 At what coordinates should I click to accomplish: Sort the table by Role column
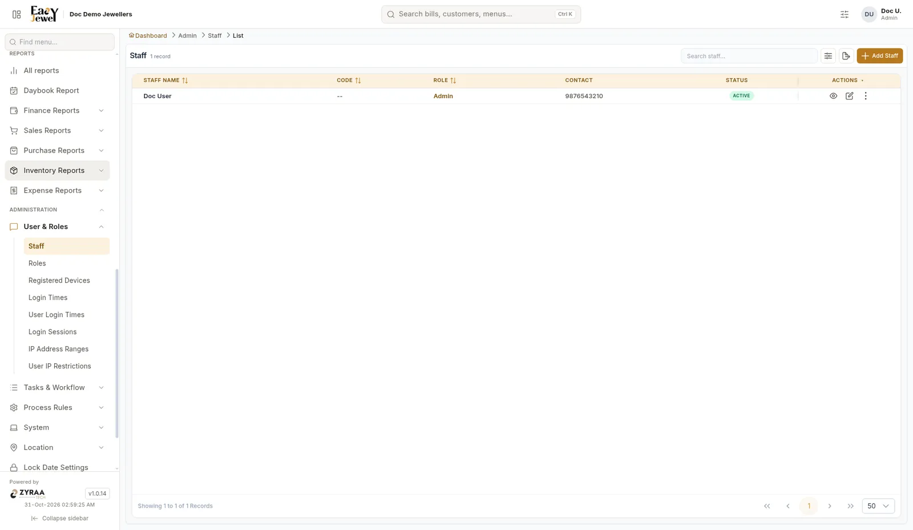pos(453,81)
